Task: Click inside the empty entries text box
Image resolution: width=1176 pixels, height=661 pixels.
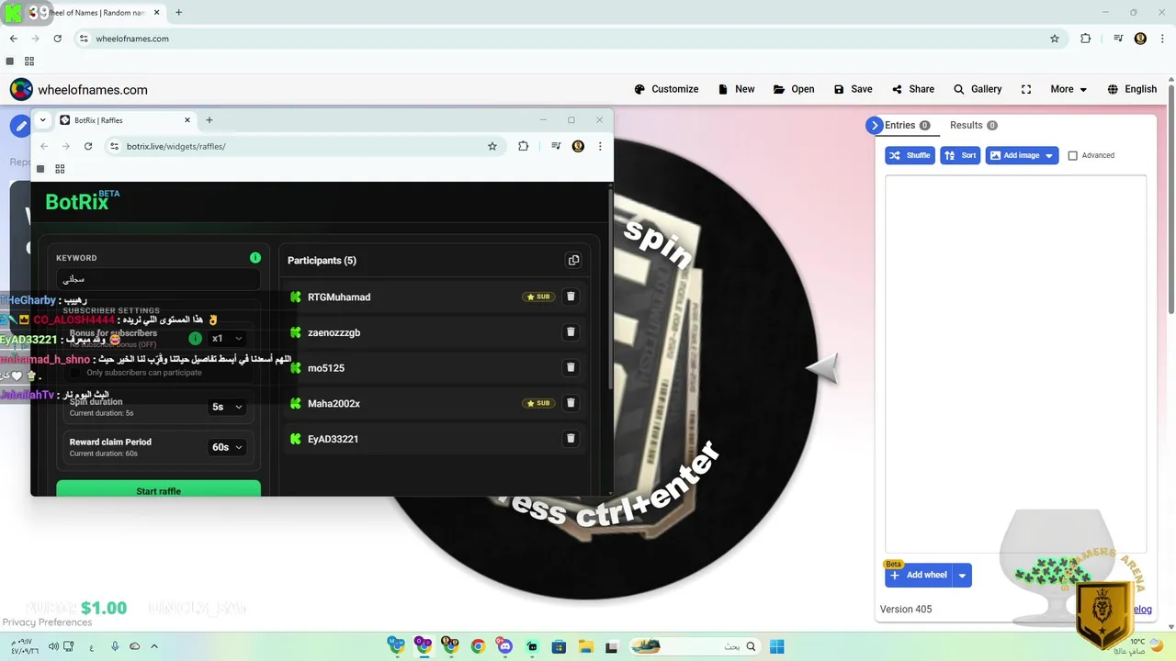Action: coord(1015,363)
